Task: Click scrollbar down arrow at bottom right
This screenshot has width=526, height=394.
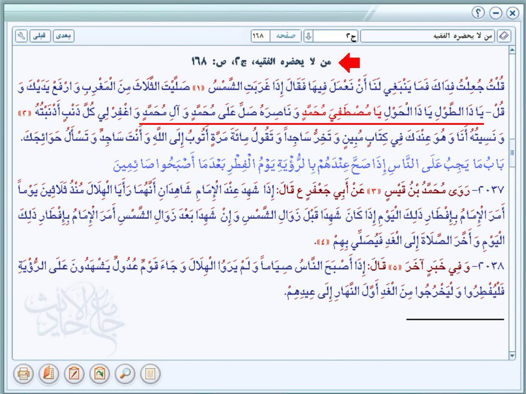Action: (x=512, y=356)
